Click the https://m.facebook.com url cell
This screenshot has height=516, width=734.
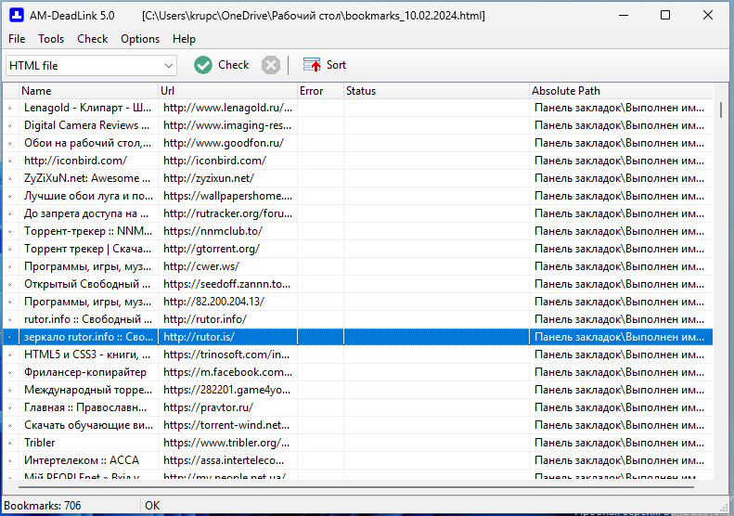(x=227, y=372)
